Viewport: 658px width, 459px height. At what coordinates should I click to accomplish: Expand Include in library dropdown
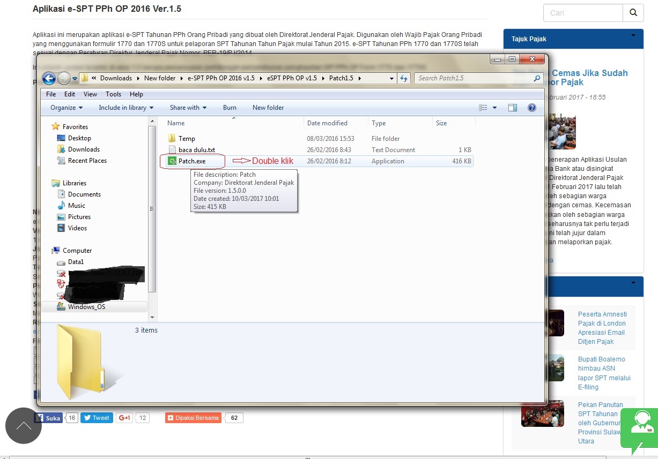click(x=126, y=108)
